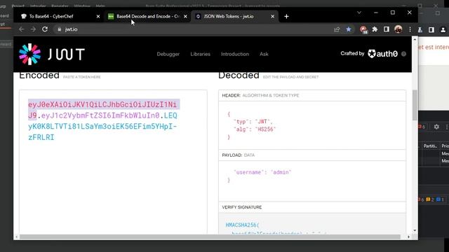Close the Base64 Decode and Encode tab
The height and width of the screenshot is (252, 449).
pyautogui.click(x=185, y=17)
